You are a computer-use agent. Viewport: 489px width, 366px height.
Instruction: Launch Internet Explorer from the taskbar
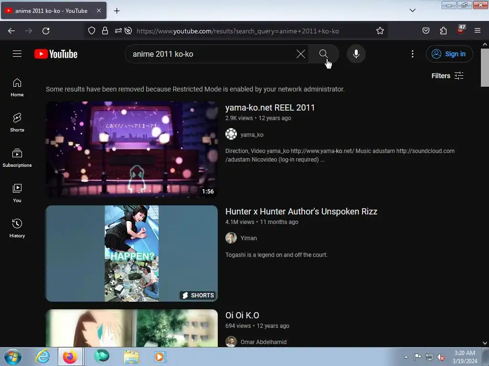coord(43,356)
